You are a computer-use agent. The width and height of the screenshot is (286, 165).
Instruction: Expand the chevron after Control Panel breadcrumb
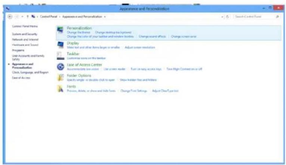point(59,16)
